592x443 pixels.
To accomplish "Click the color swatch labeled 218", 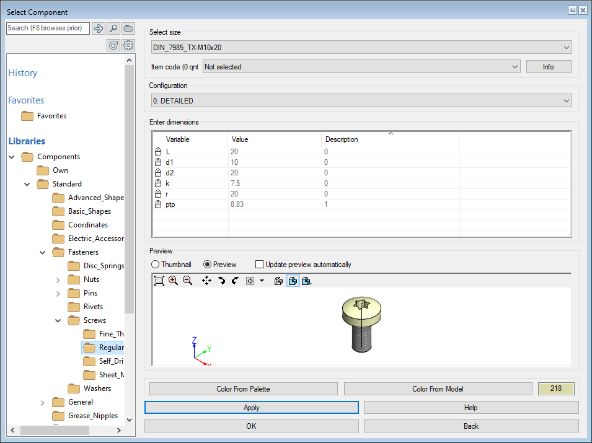I will pyautogui.click(x=555, y=389).
